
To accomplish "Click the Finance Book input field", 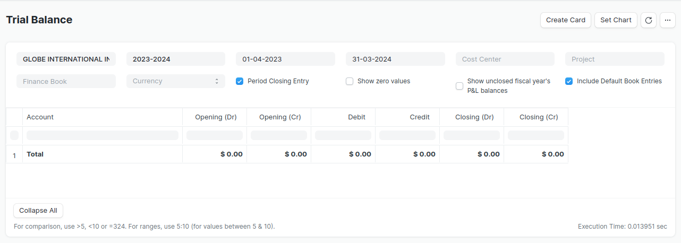I will click(66, 81).
